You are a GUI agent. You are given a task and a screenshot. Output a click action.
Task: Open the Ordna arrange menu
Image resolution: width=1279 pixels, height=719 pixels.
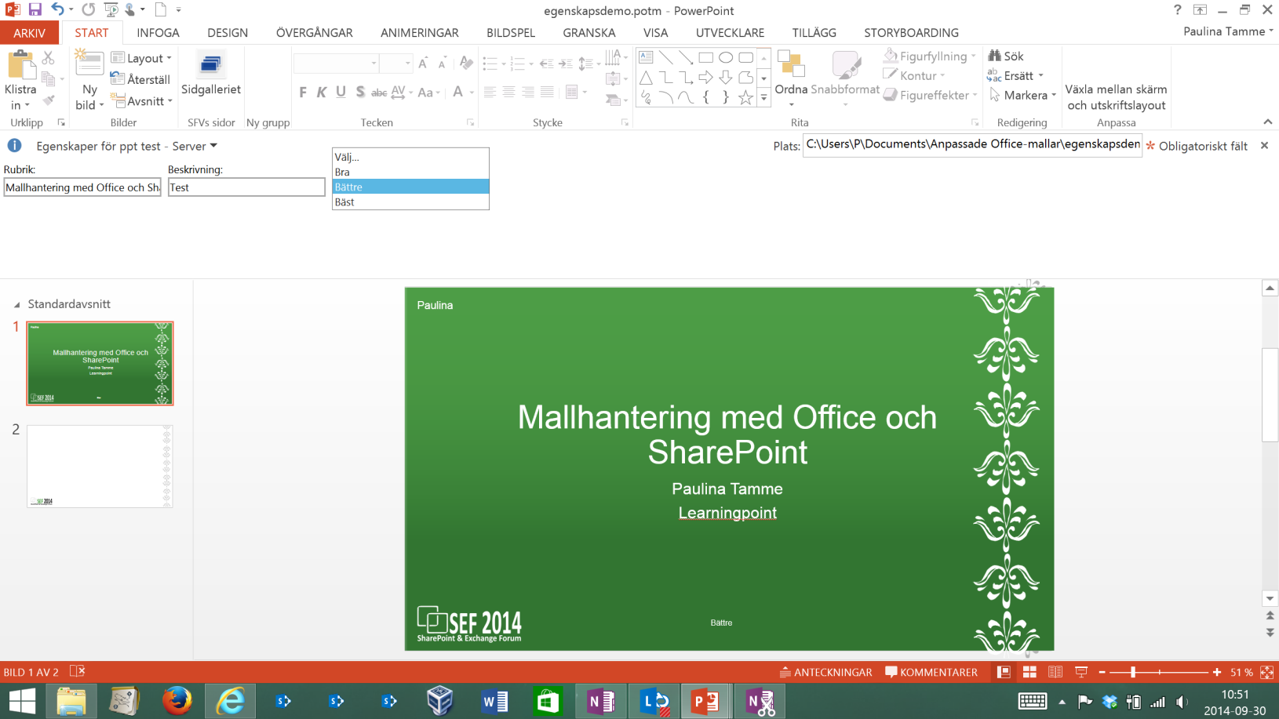791,78
